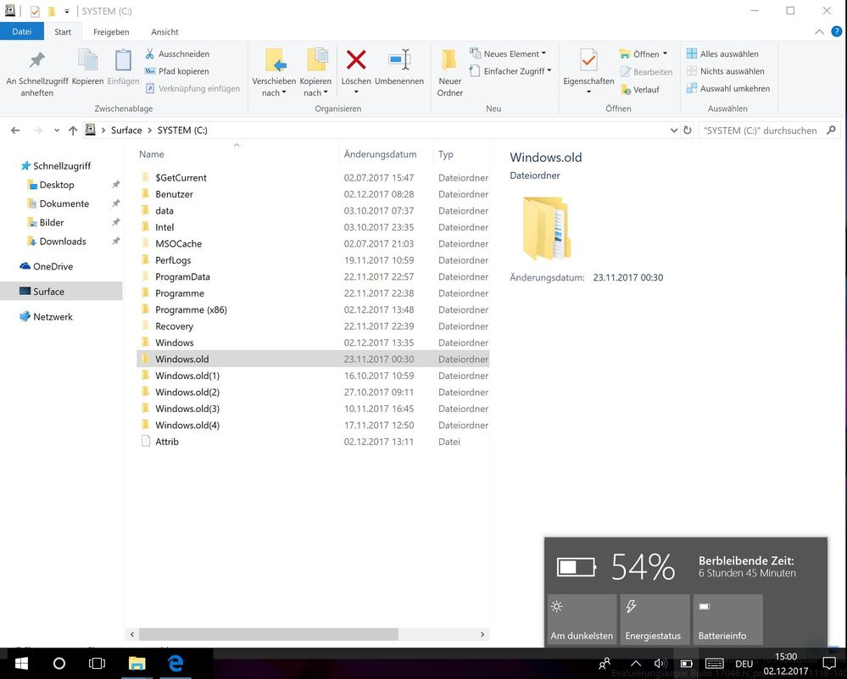Image resolution: width=847 pixels, height=679 pixels.
Task: Click Surface in the address breadcrumb
Action: pos(126,131)
